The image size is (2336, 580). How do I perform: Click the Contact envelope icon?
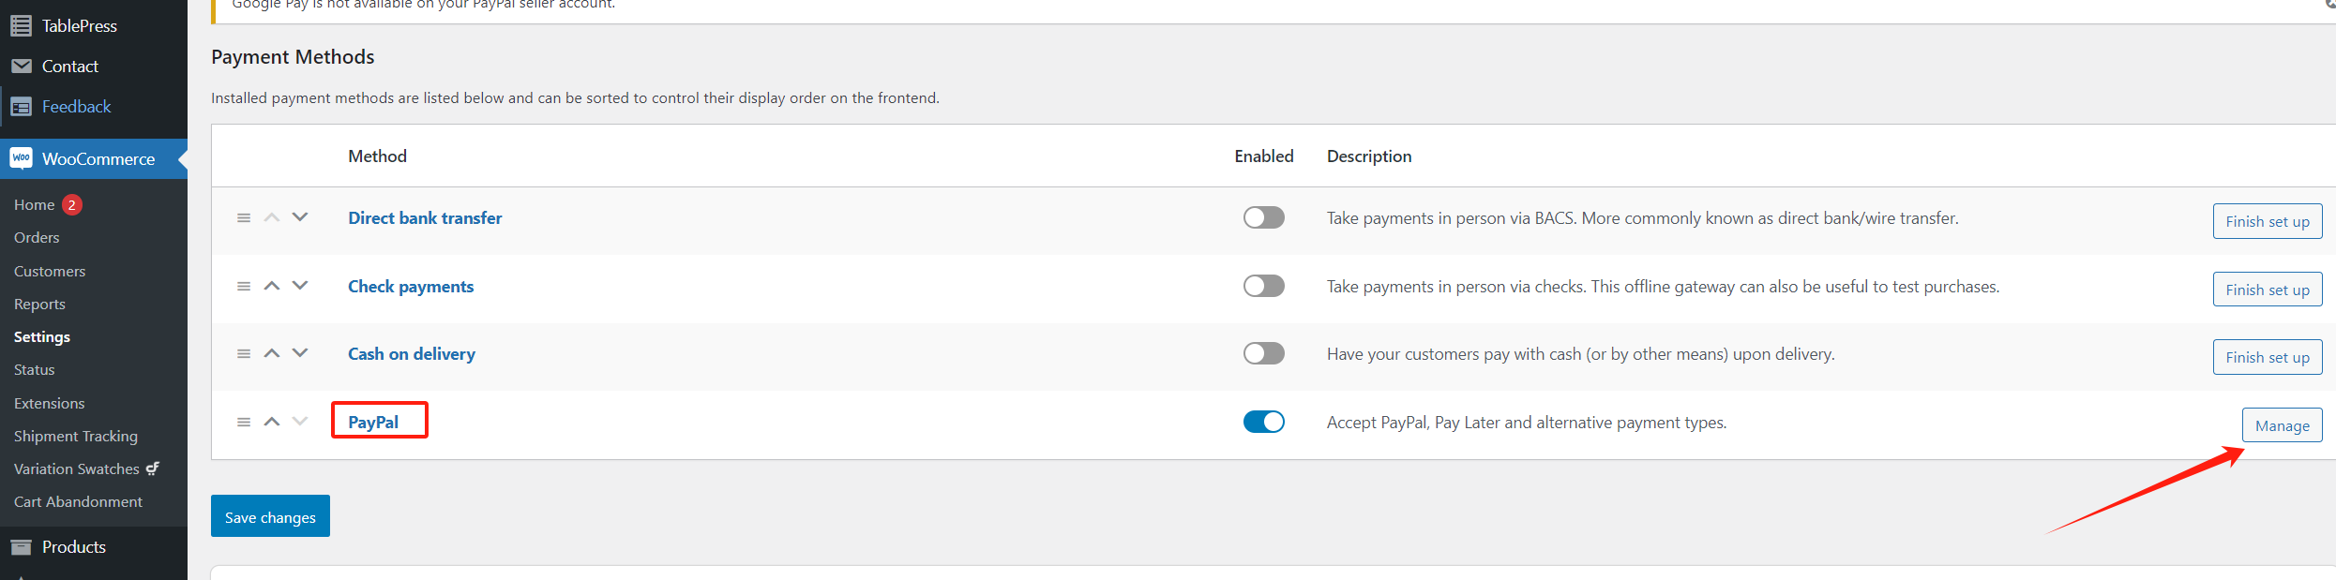pos(21,66)
